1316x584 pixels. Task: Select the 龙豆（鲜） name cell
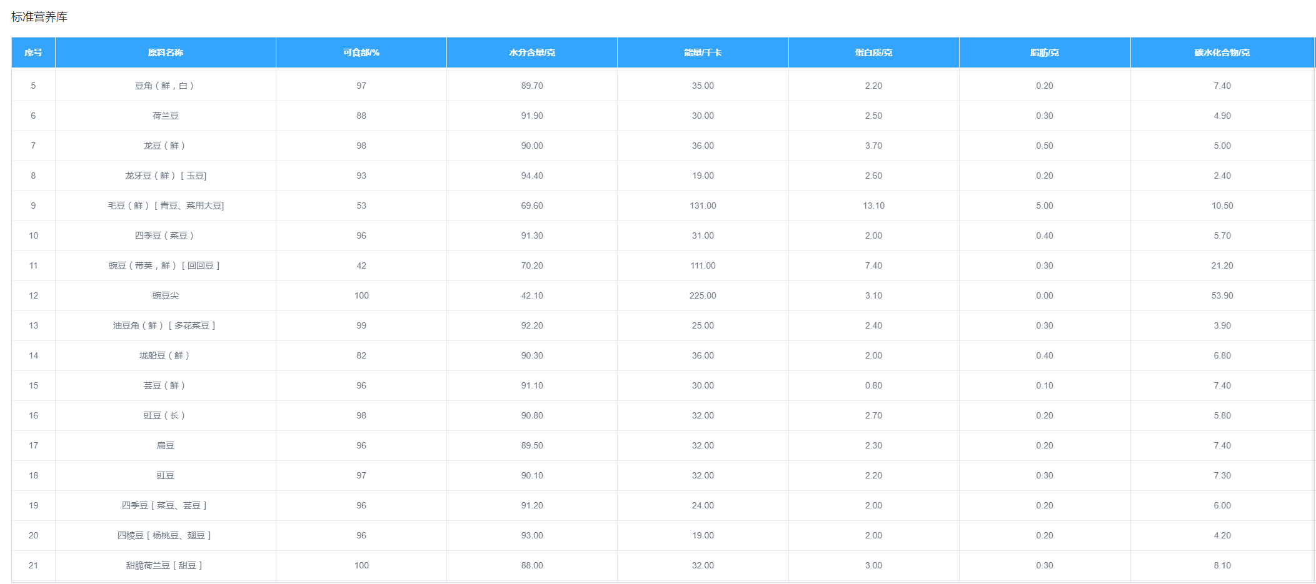pos(166,146)
